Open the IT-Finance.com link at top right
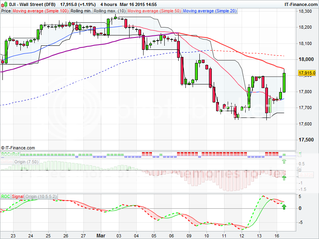Screen dimensions: 319x239 300,4
